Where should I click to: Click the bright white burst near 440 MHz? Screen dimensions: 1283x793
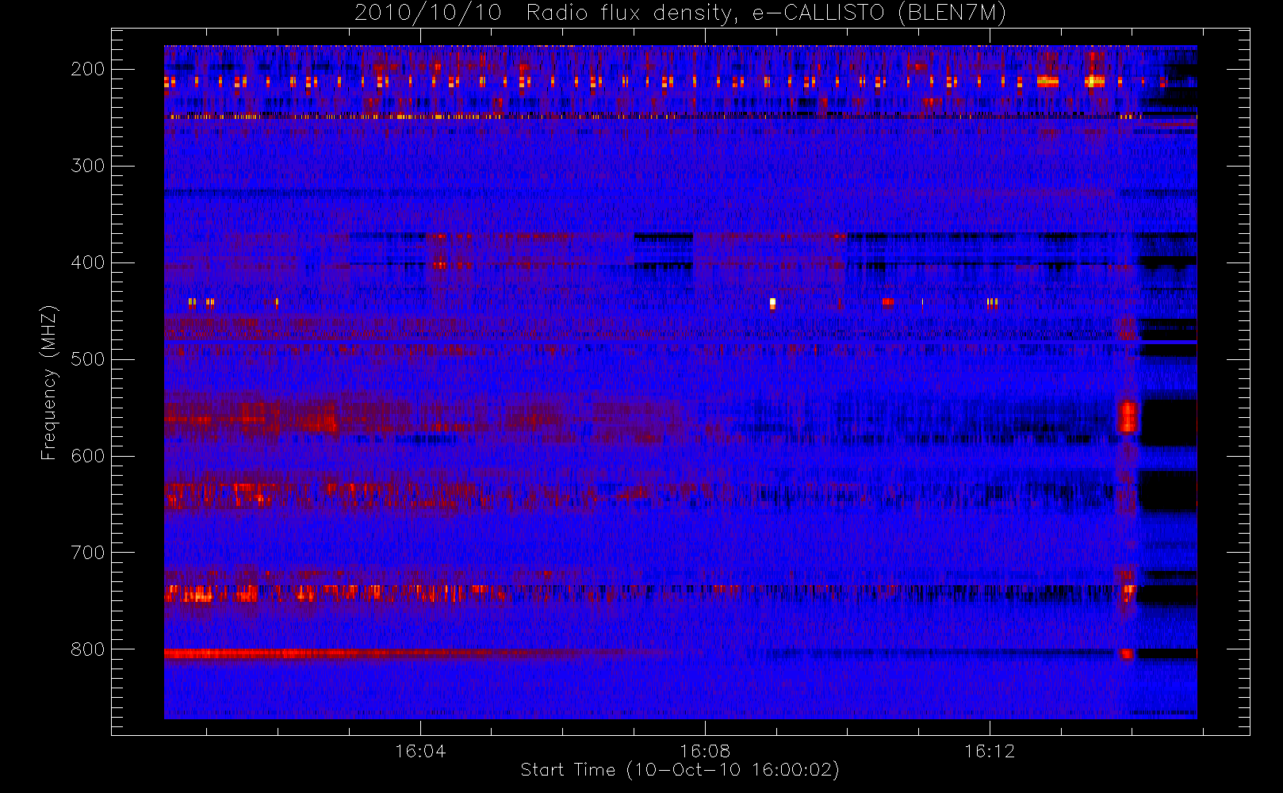tap(772, 303)
